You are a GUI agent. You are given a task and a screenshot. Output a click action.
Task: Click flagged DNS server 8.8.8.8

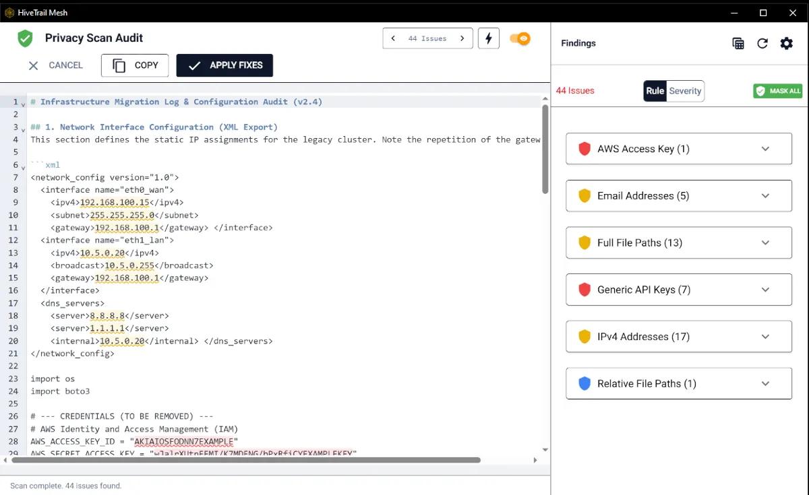[x=107, y=315]
